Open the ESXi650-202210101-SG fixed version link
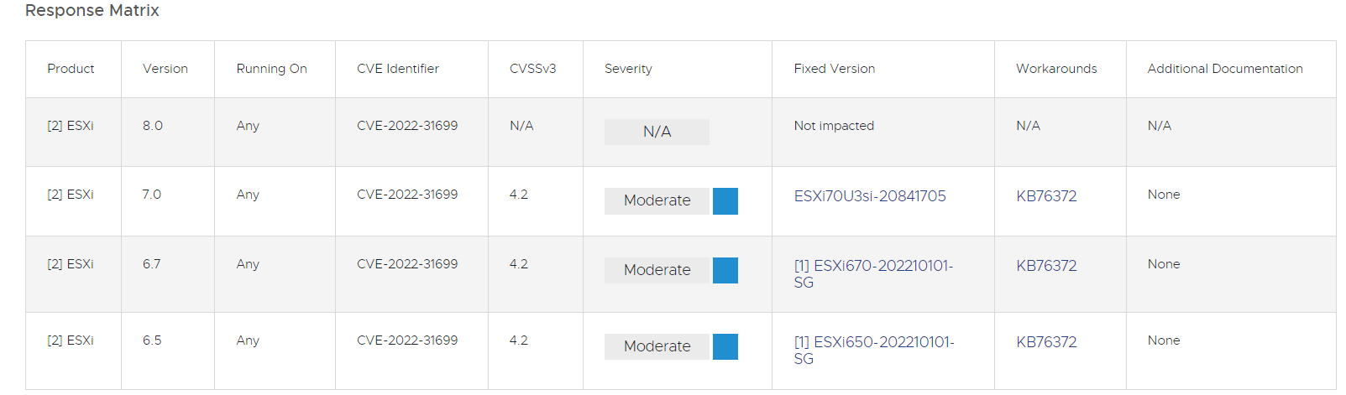The image size is (1346, 395). click(873, 351)
